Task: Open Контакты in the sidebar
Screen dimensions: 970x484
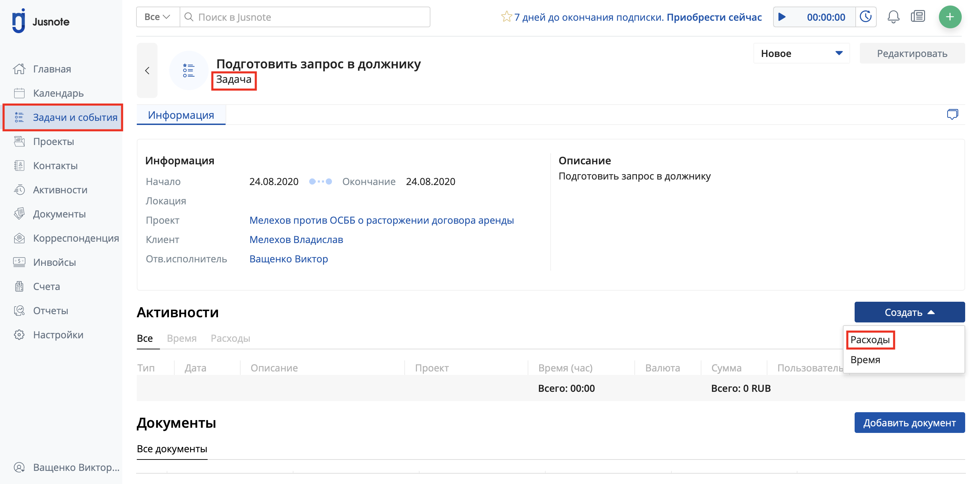Action: [55, 165]
